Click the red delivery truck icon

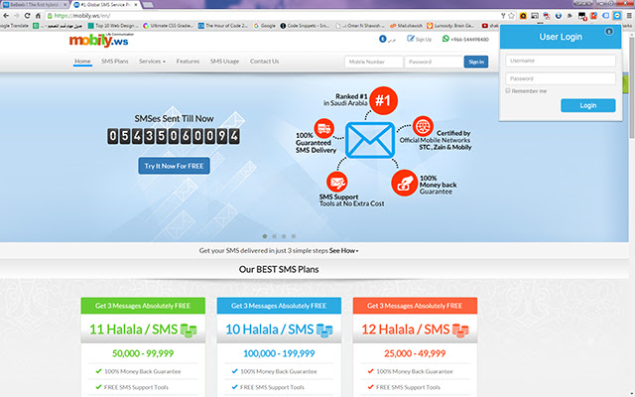click(324, 129)
